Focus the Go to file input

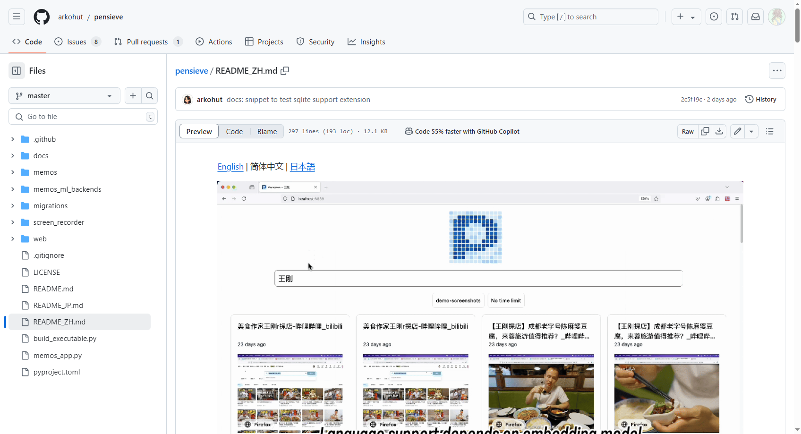tap(83, 117)
